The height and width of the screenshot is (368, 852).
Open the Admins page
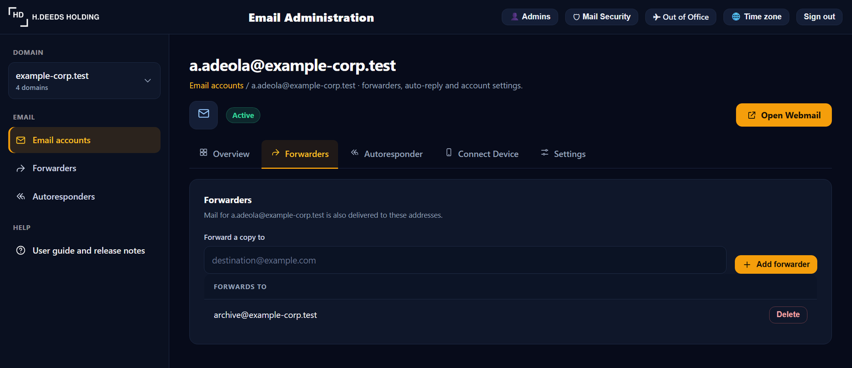(530, 17)
